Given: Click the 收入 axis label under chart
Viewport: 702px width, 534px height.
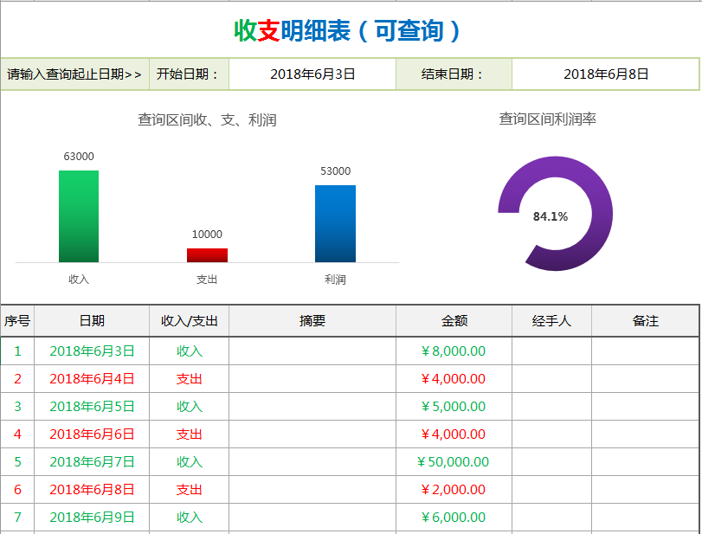Looking at the screenshot, I should [x=79, y=280].
